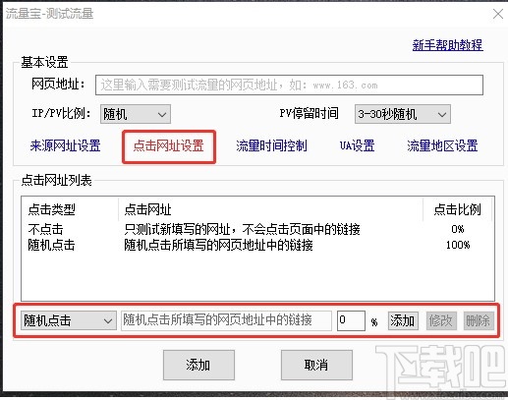
Task: Open the 随机点击 click type dropdown
Action: (x=69, y=320)
